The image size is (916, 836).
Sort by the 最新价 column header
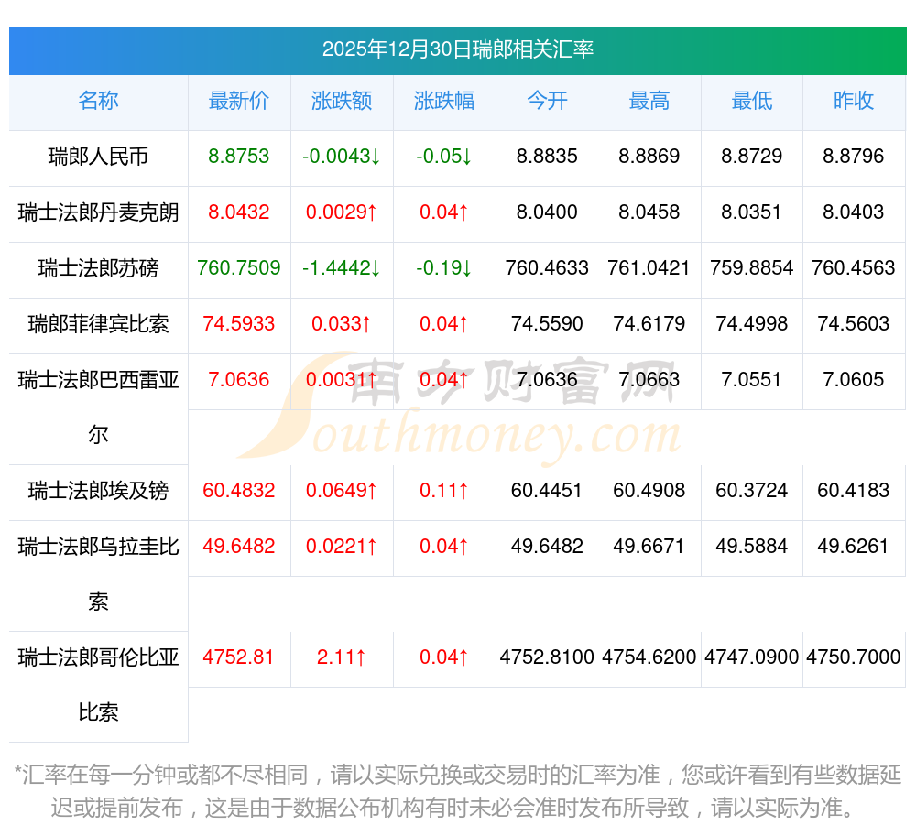(x=239, y=101)
